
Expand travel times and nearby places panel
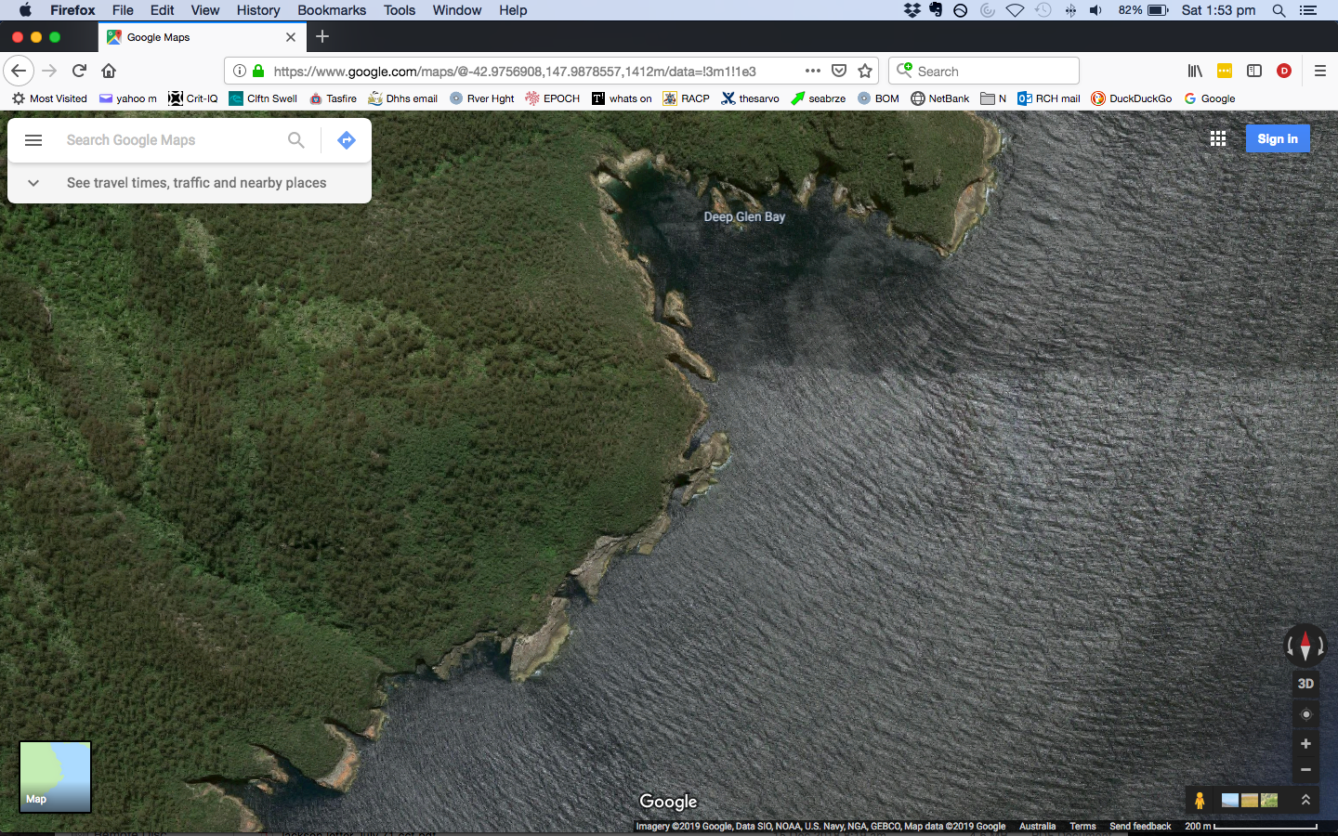click(x=33, y=183)
